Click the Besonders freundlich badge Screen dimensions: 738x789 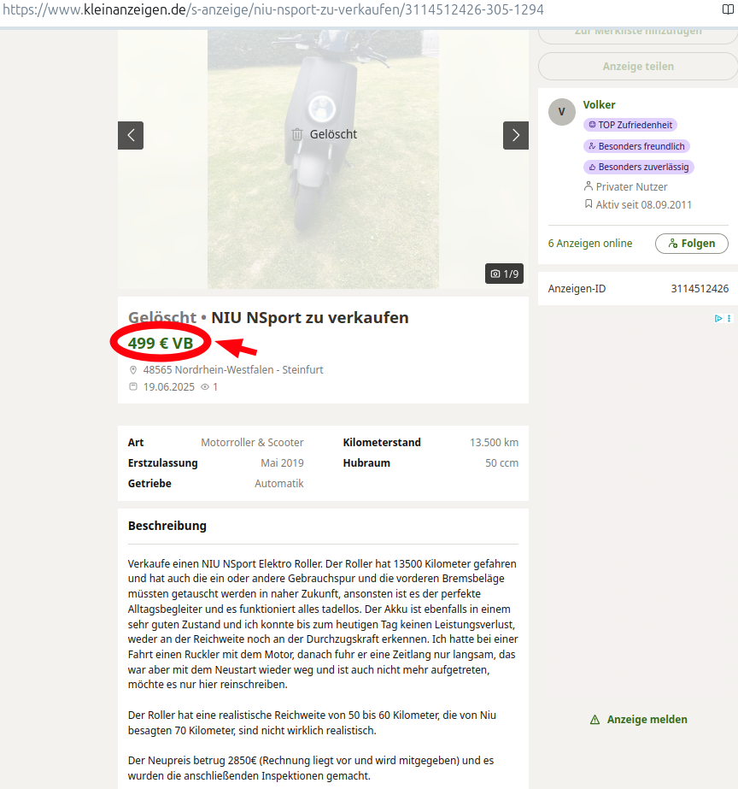pyautogui.click(x=637, y=146)
